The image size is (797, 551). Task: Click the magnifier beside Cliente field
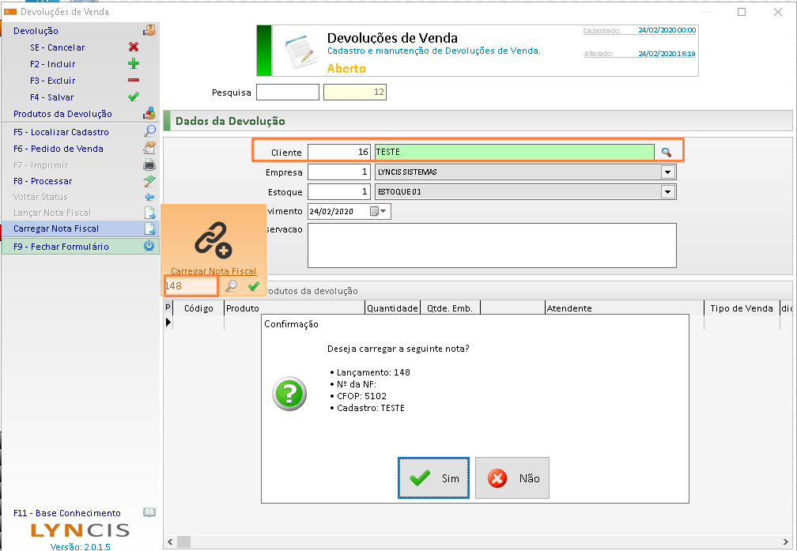(x=667, y=152)
